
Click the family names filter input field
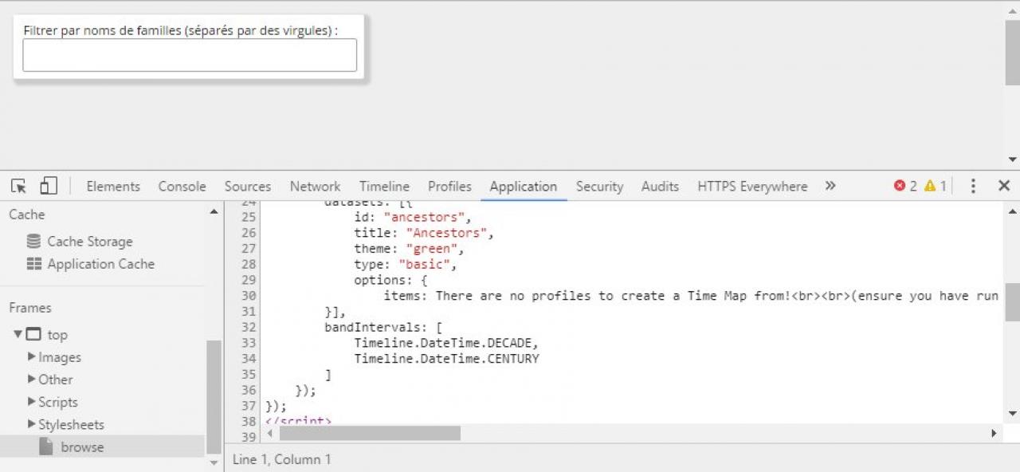[190, 56]
